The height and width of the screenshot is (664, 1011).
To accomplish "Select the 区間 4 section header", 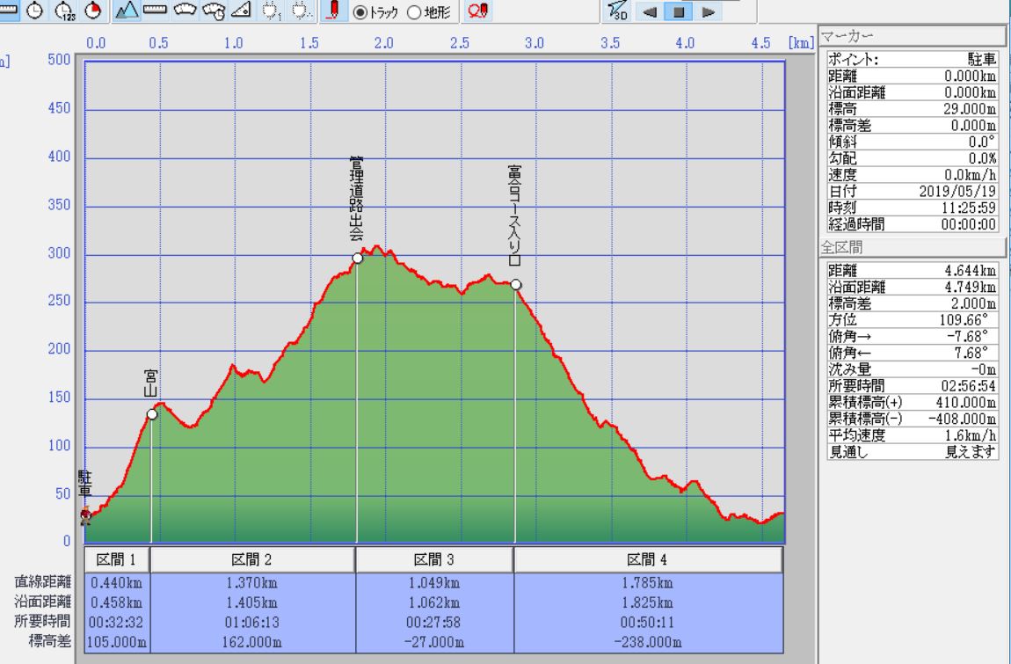I will [x=648, y=560].
